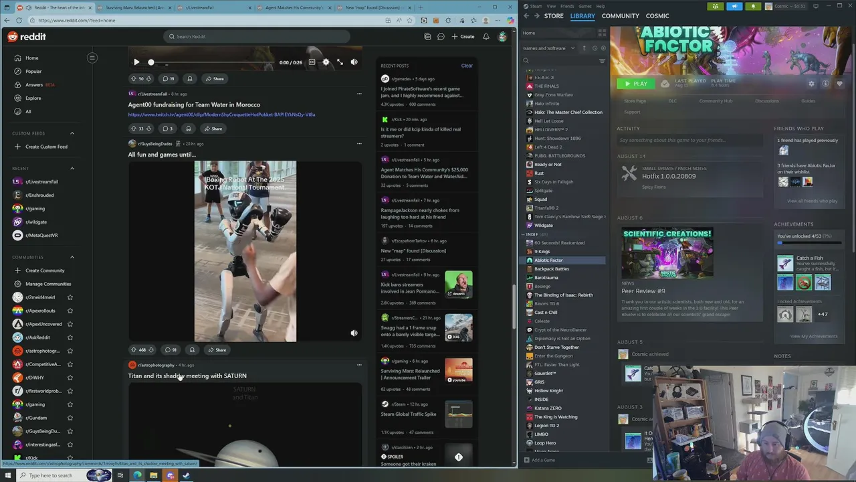Favorite Abiotic Factor with heart icon
The image size is (856, 482).
coord(839,84)
